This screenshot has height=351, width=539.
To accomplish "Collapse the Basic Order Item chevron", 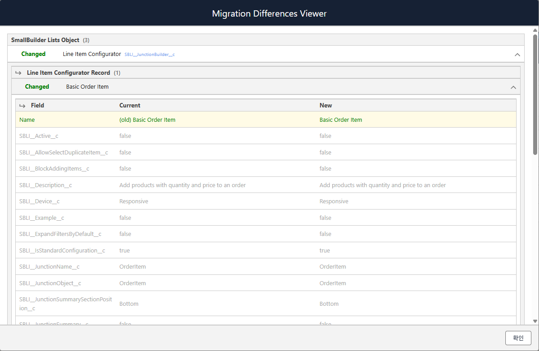I will 513,87.
